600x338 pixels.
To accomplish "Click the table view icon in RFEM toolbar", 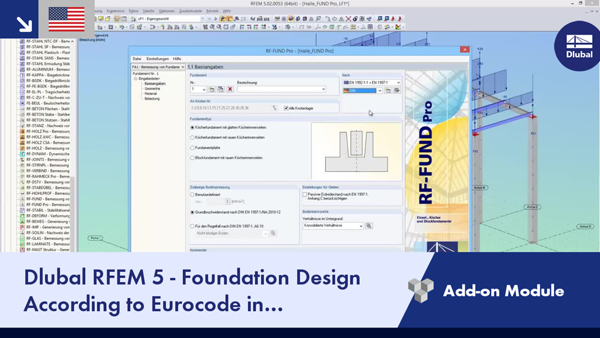I will [x=124, y=18].
